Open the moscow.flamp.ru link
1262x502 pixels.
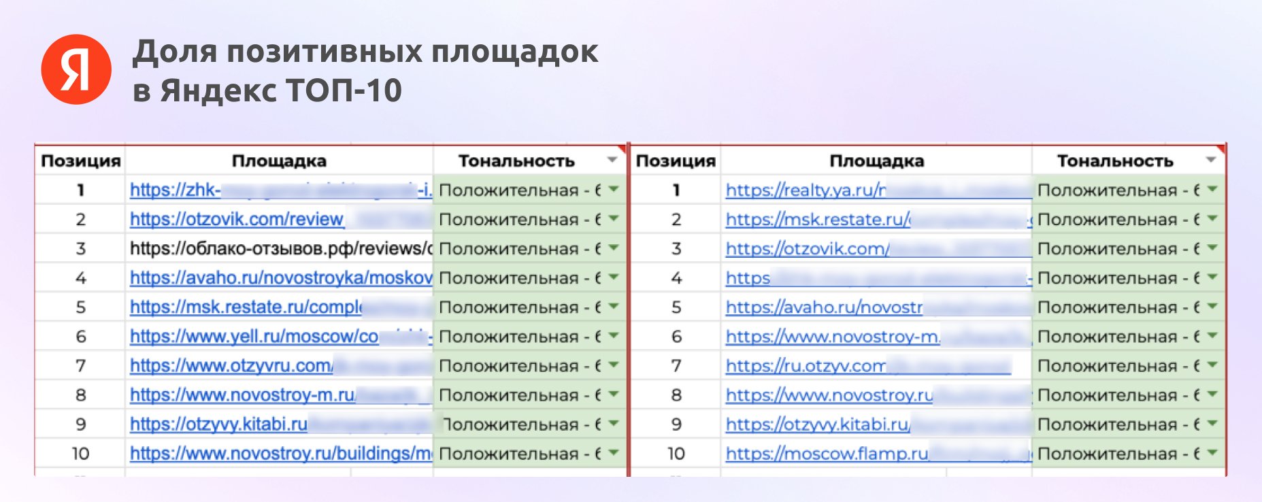[827, 453]
